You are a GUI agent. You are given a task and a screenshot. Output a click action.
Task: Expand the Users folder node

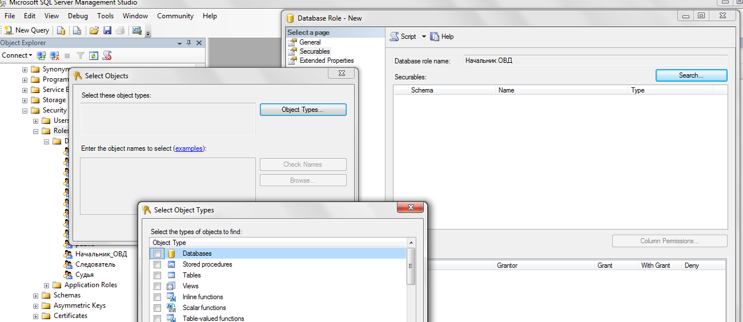click(x=35, y=121)
